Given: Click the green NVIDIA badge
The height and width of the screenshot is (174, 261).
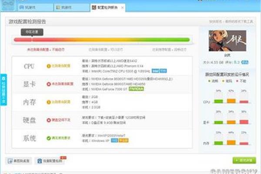Looking at the screenshot, I should point(136,89).
